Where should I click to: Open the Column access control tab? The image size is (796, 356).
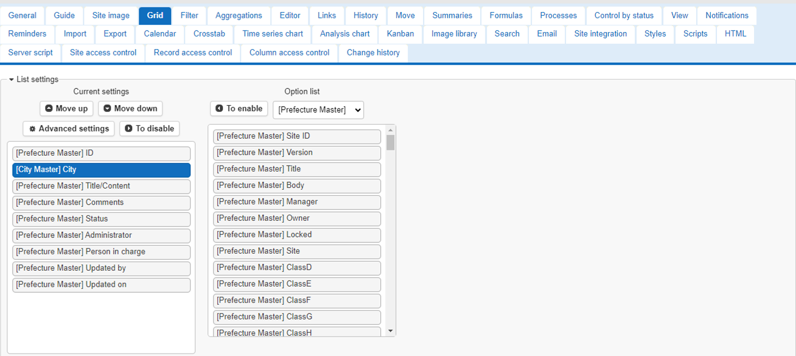[290, 53]
